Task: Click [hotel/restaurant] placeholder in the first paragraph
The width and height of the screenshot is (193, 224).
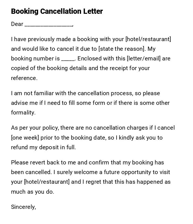Action: (x=148, y=39)
